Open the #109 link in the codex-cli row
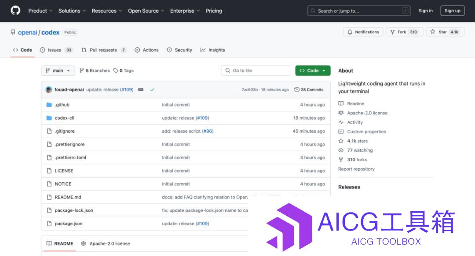Screen dimensions: 475x256 (202, 118)
